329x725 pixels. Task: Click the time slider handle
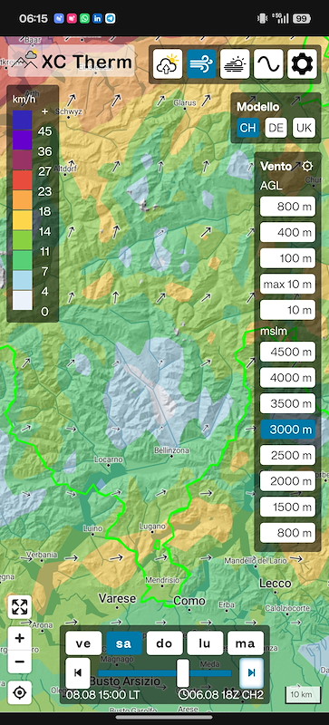(183, 672)
